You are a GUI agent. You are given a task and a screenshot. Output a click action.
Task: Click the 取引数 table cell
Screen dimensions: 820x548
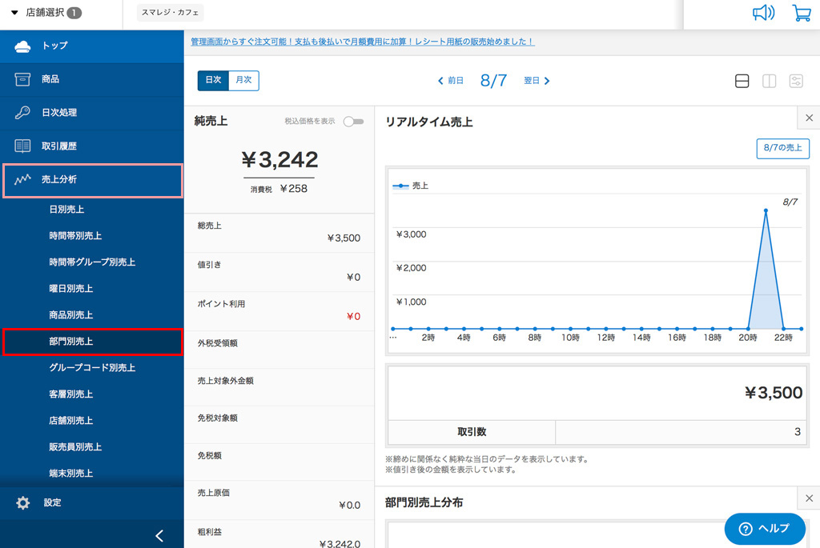(x=472, y=432)
